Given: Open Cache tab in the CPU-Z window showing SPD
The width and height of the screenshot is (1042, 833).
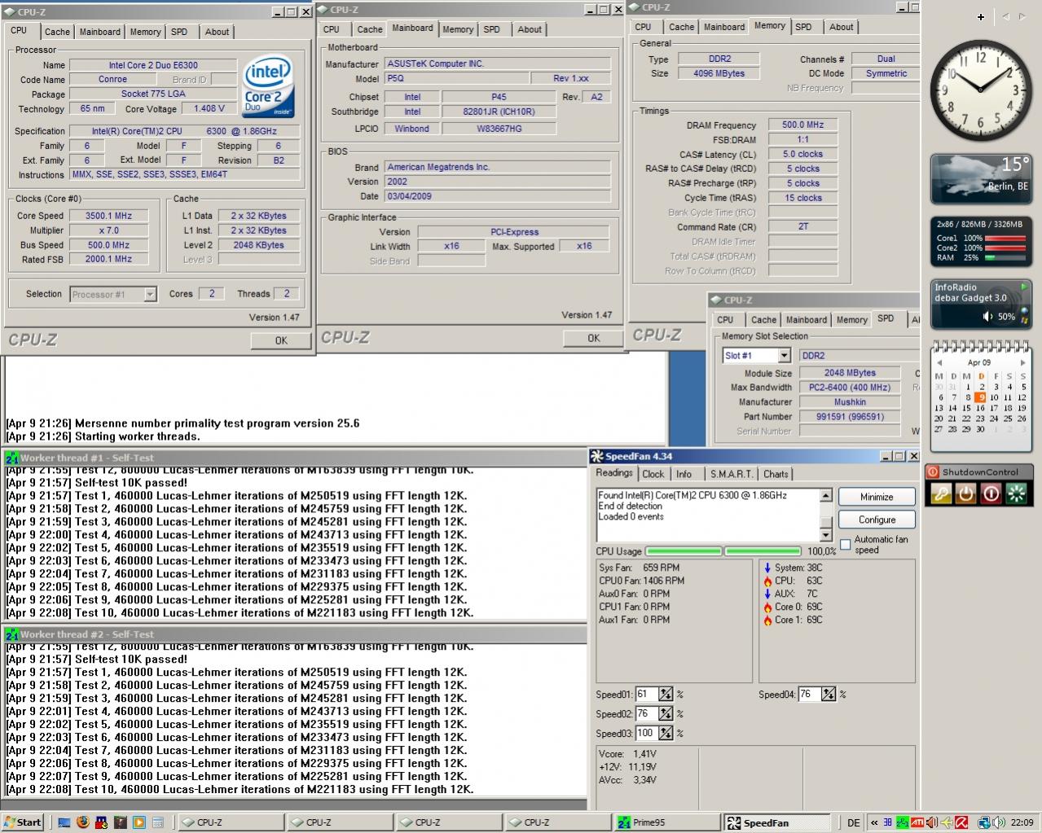Looking at the screenshot, I should [763, 320].
